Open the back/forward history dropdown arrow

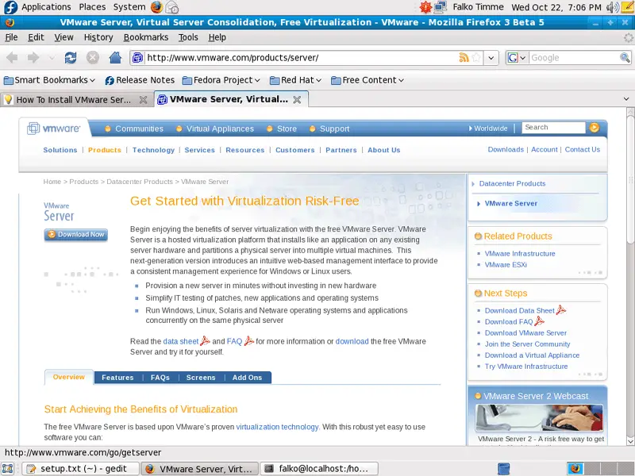coord(52,58)
